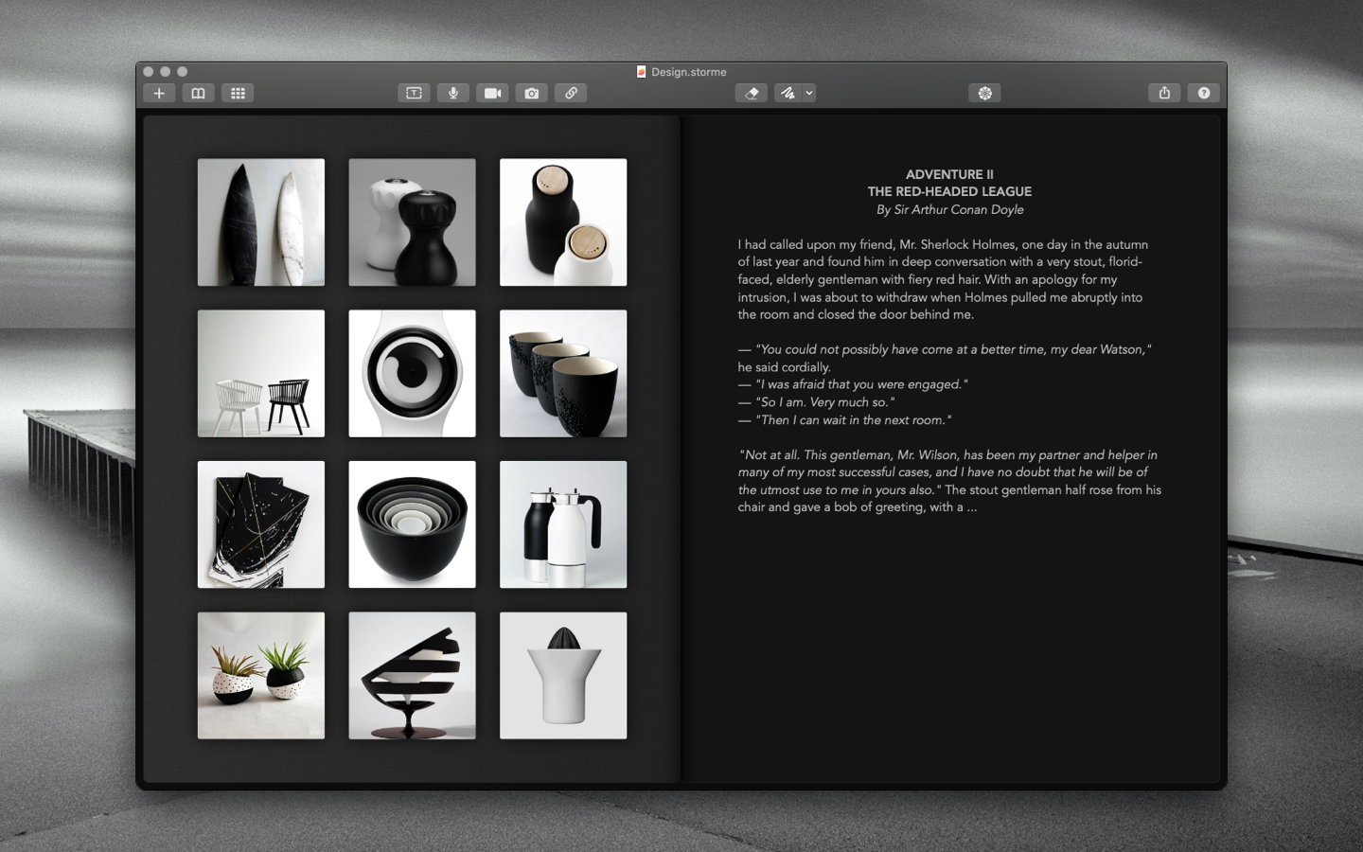Open the help panel

(x=1203, y=93)
